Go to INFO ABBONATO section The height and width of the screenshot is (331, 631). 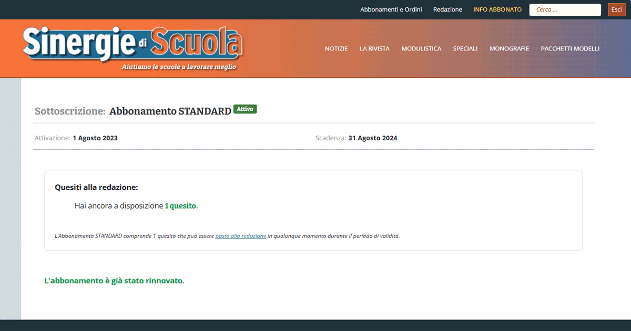[497, 9]
